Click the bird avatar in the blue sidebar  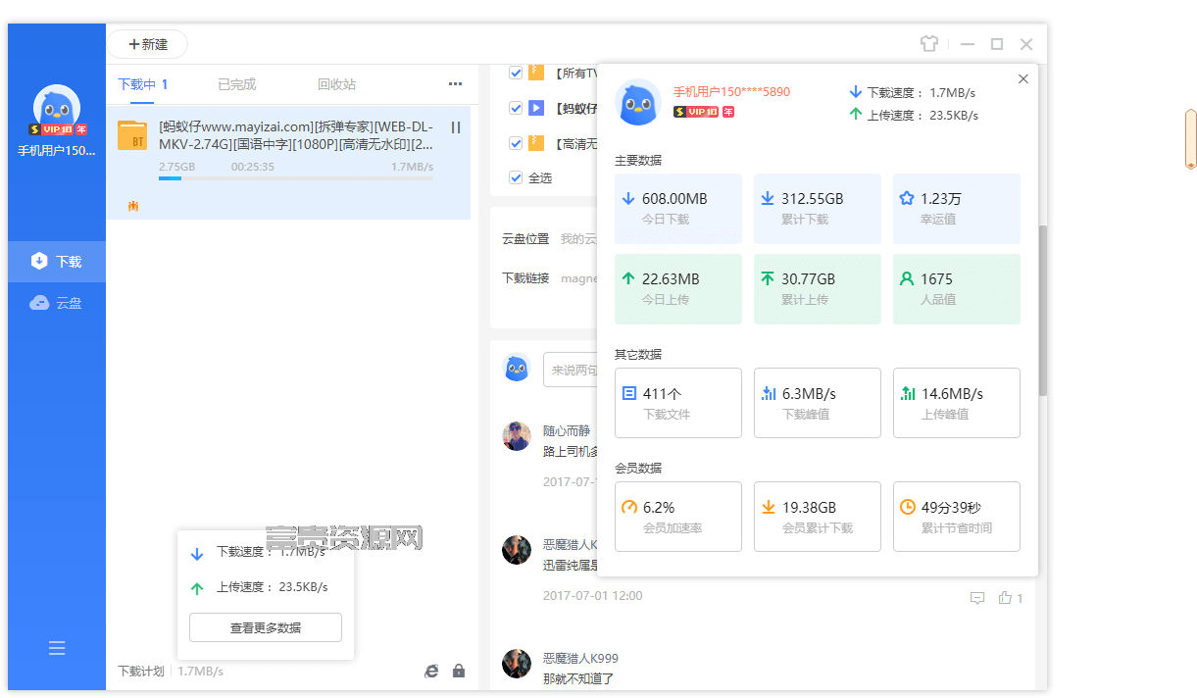(56, 107)
